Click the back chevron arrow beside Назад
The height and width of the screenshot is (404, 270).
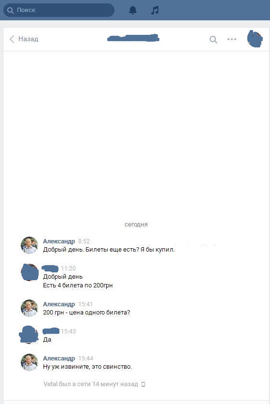[12, 39]
